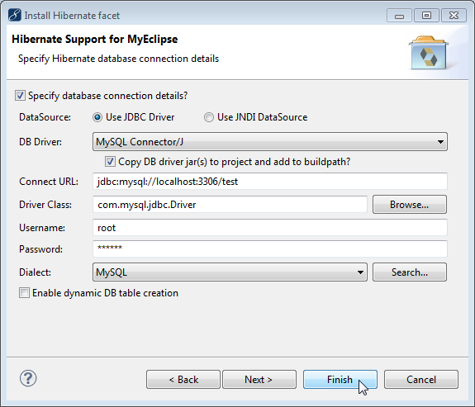
Task: Expand the Dialect MySQL dropdown
Action: click(x=230, y=272)
